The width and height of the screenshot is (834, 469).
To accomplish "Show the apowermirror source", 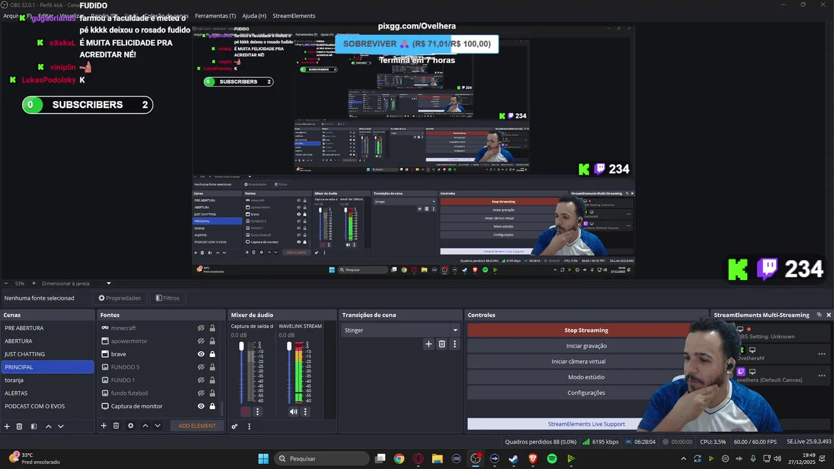I will pyautogui.click(x=201, y=341).
